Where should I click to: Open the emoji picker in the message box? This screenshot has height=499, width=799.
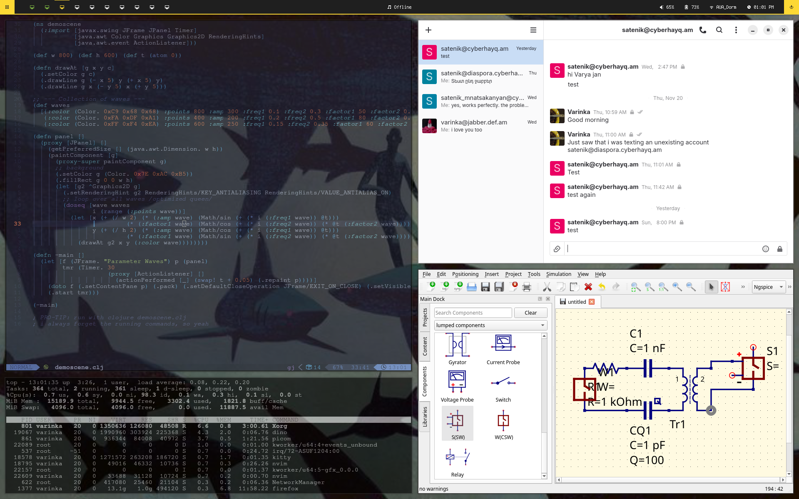pos(765,249)
